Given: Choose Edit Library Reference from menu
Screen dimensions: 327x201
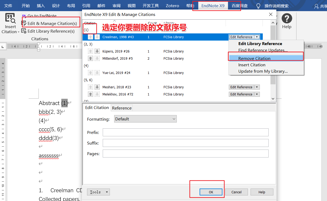Looking at the screenshot, I should (260, 44).
